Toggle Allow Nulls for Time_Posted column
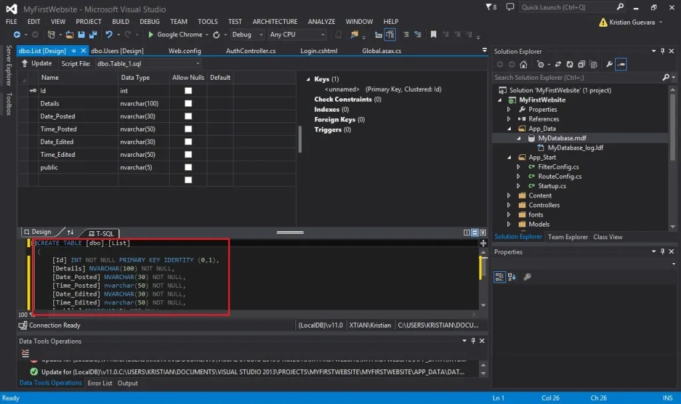This screenshot has height=404, width=681. point(188,129)
